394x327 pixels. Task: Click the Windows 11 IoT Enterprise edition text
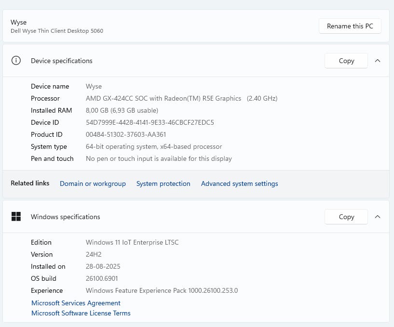132,242
